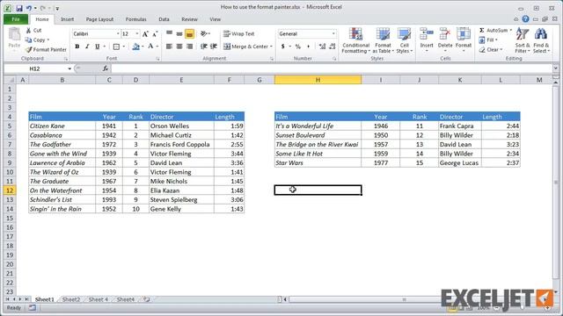Click the Paste clipboard icon

point(14,35)
